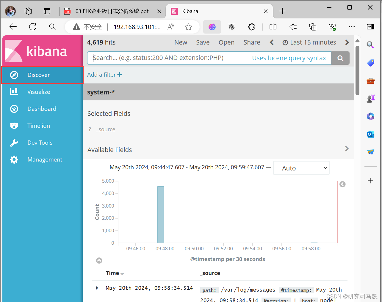Open the system-* index pattern selector
The width and height of the screenshot is (382, 302).
point(101,92)
